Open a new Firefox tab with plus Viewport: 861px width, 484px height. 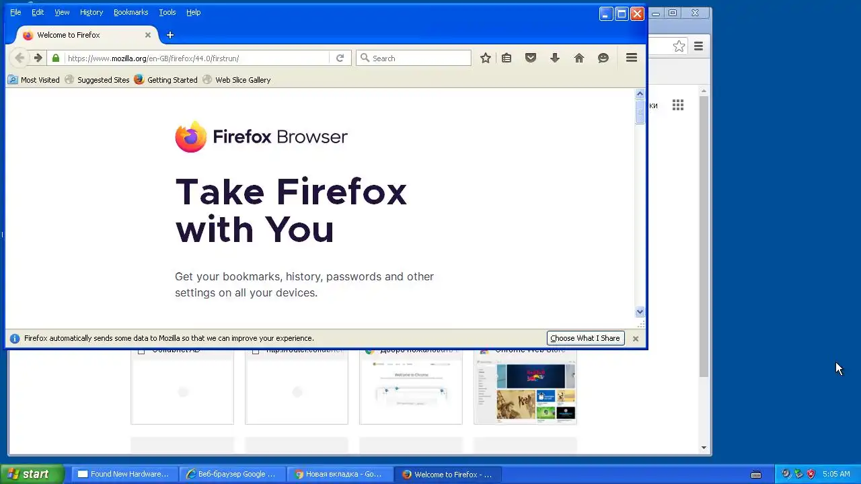[170, 35]
